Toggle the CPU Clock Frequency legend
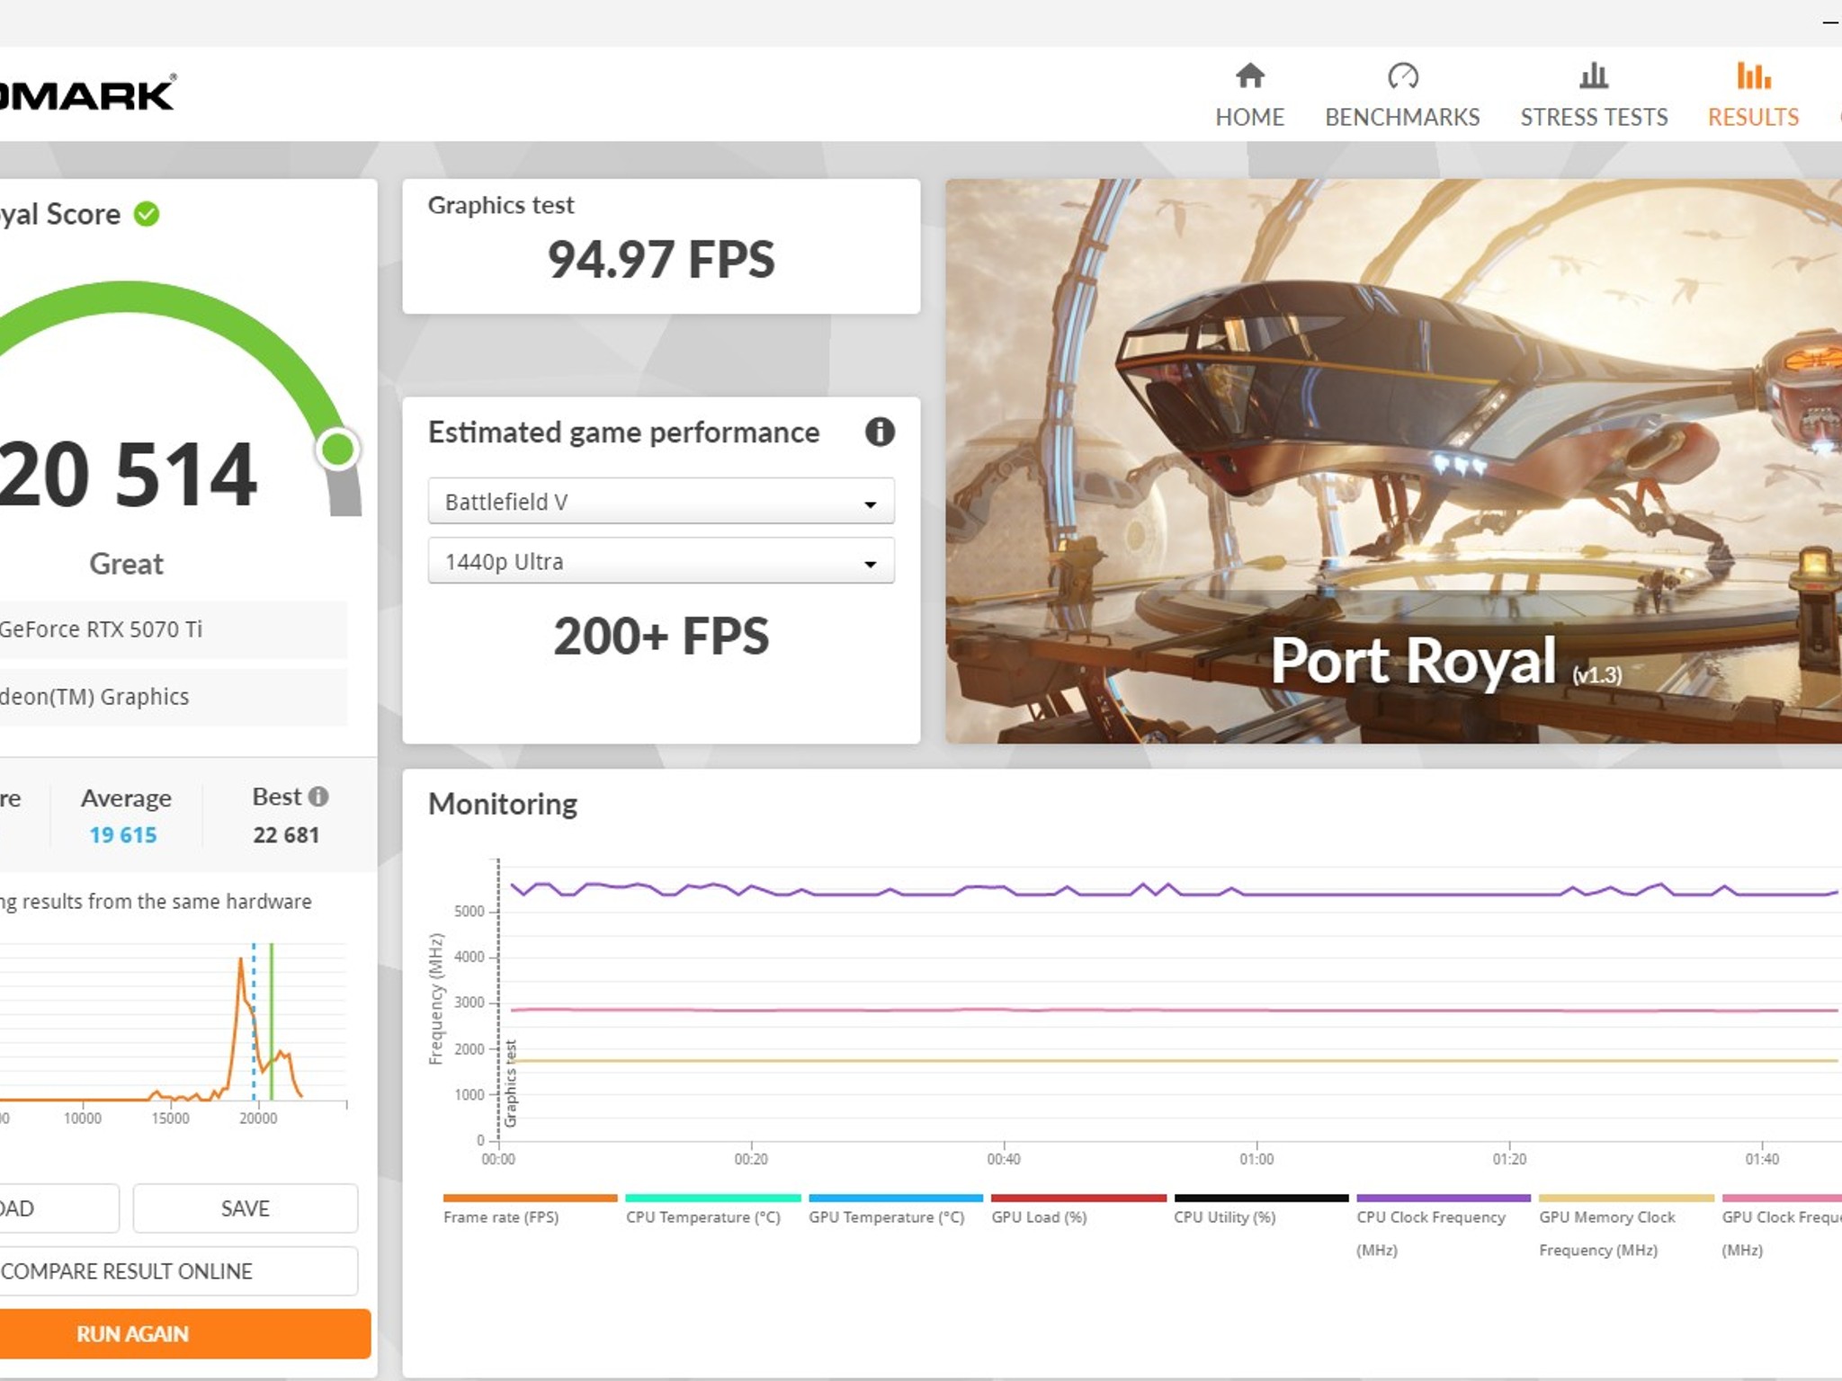 coord(1443,1227)
